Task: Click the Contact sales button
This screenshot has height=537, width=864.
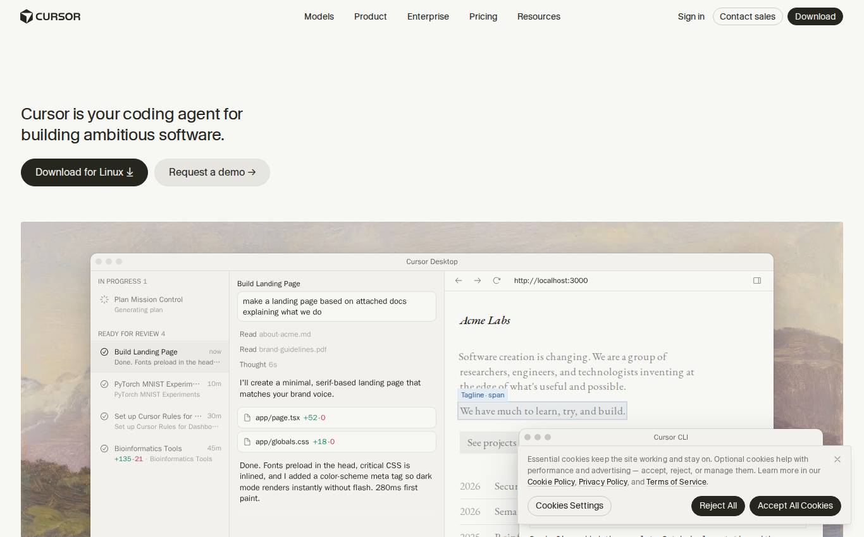Action: pos(748,16)
